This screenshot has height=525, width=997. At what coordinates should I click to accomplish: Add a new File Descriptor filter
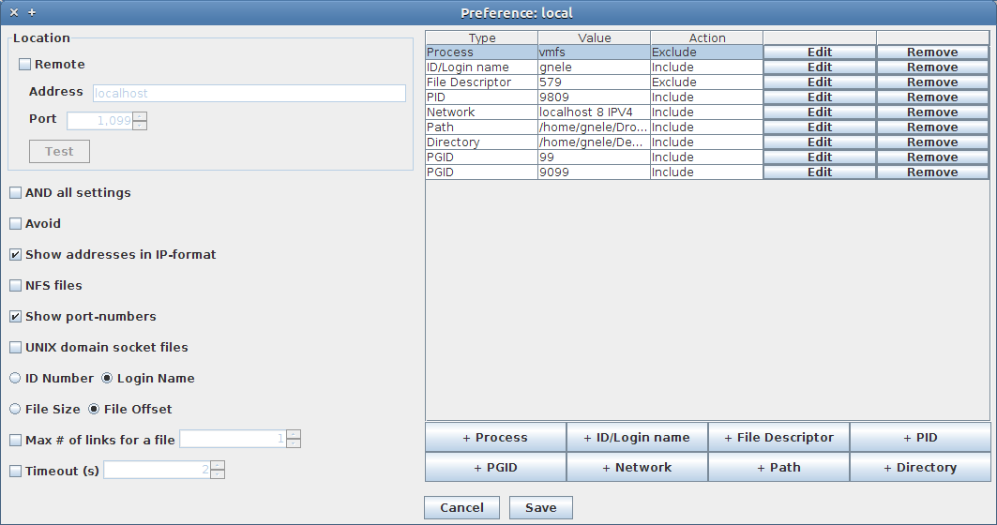coord(778,437)
